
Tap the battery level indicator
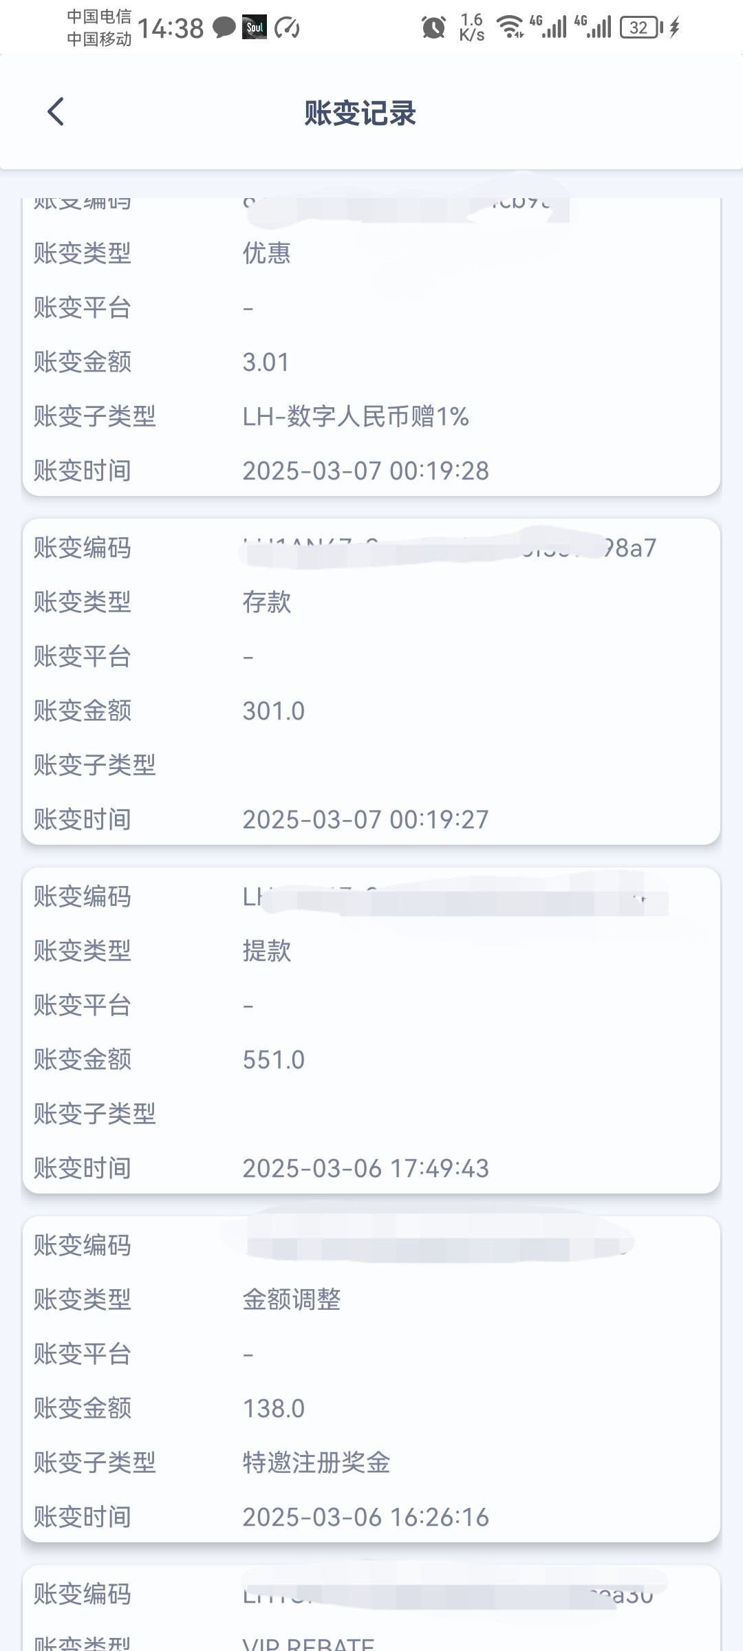[640, 28]
